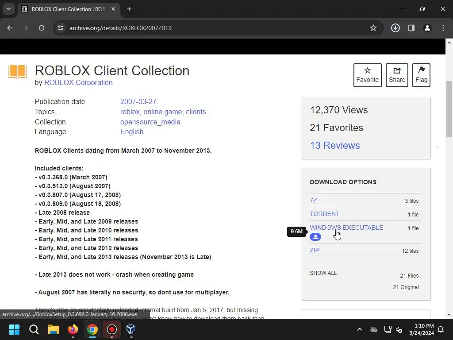Click the 21 Original text
453x340 pixels.
(406, 287)
